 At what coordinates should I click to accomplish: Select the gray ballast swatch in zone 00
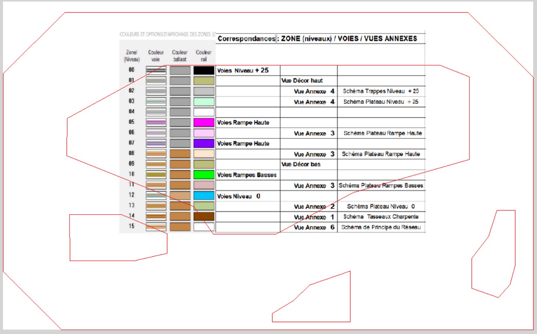tap(180, 70)
